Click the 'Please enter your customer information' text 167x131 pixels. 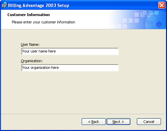point(44,22)
